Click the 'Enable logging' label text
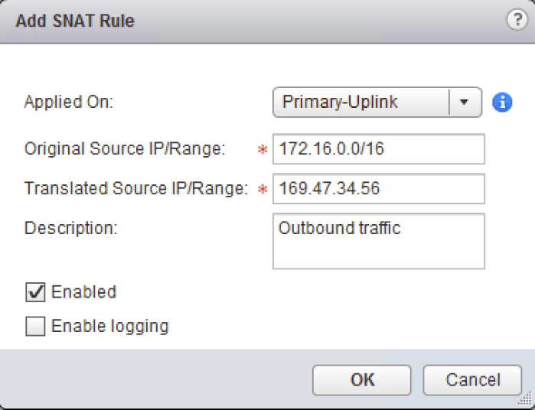 tap(109, 327)
